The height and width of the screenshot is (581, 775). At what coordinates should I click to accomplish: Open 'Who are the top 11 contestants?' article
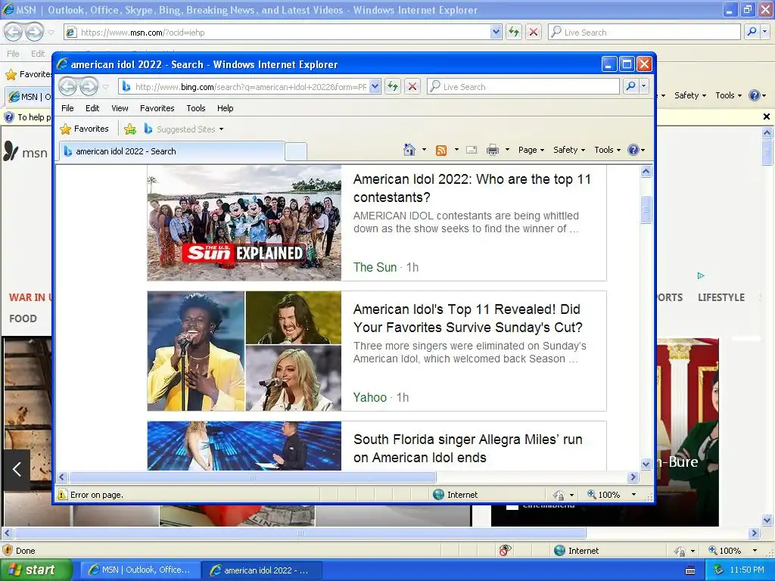[472, 188]
